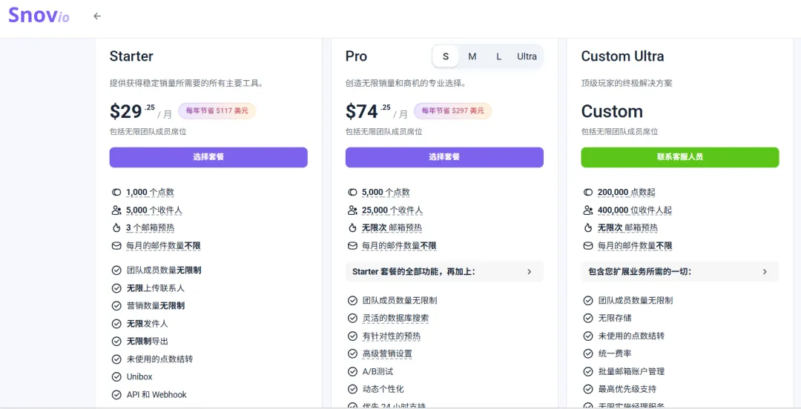Click recipients icon beside 5,000 个收件人
The width and height of the screenshot is (801, 409).
tap(116, 210)
